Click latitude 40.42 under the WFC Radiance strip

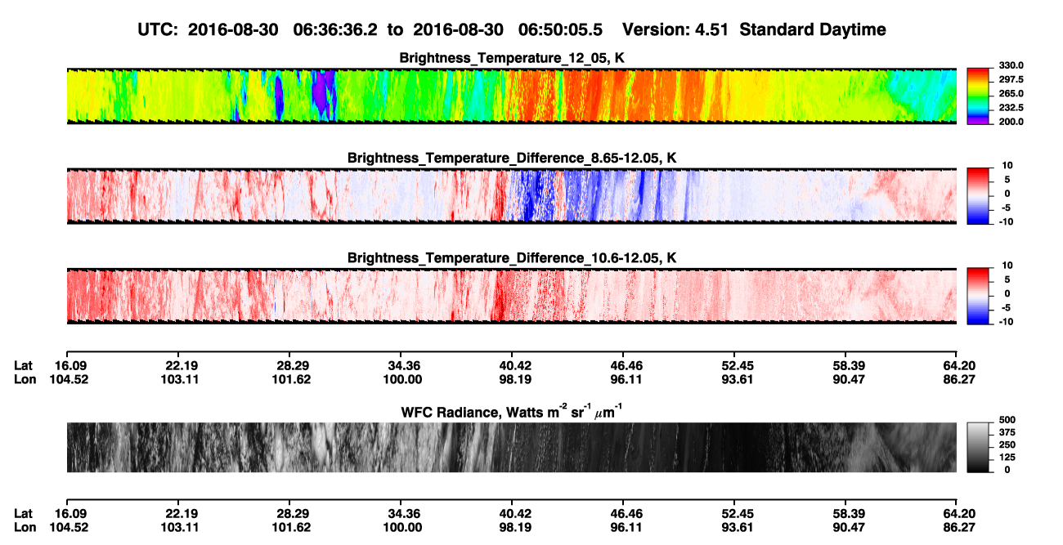512,514
